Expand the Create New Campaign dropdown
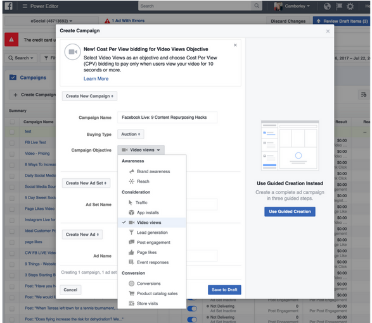The width and height of the screenshot is (372, 323). click(x=89, y=96)
